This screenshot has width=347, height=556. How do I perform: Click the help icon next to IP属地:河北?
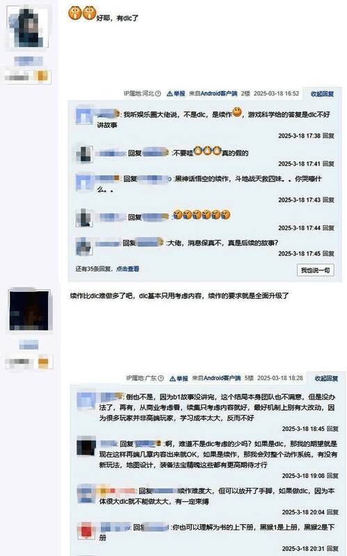[x=159, y=94]
